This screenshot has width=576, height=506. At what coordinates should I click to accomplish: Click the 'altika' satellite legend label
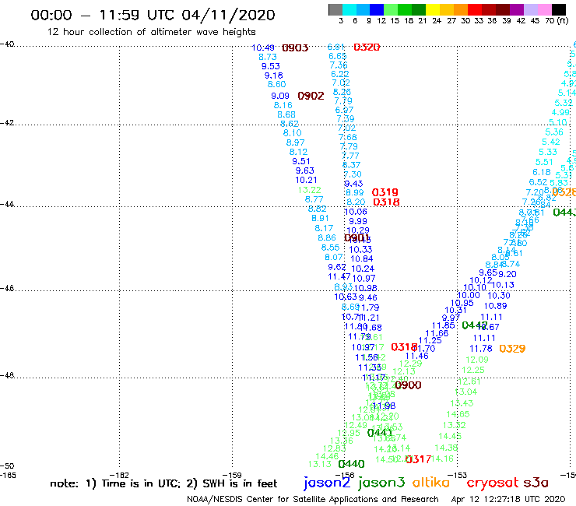pyautogui.click(x=431, y=482)
